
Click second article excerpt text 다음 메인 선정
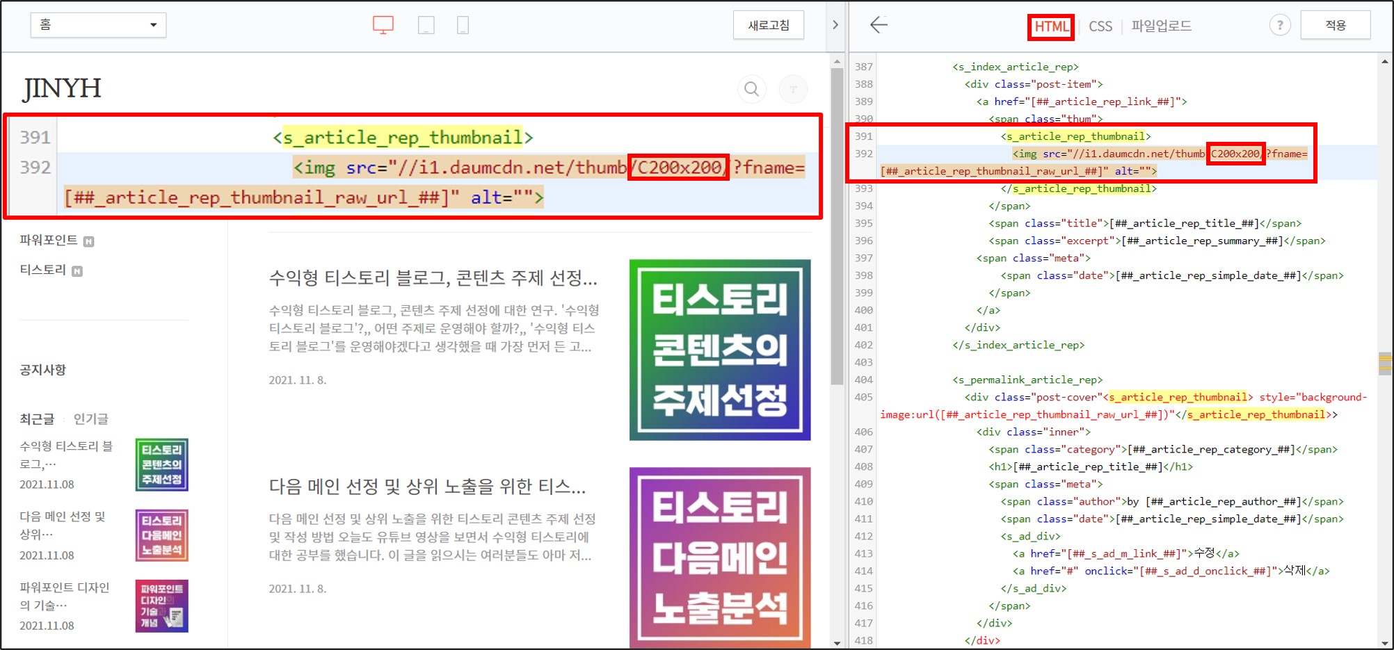click(432, 537)
